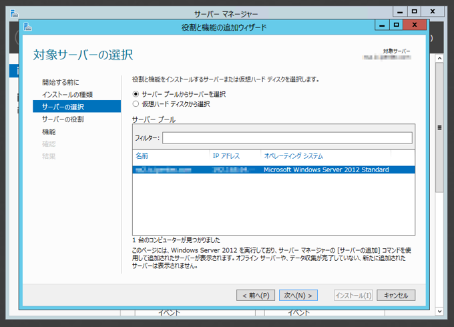This screenshot has width=454, height=327.
Task: Click the 次へ(N) > button
Action: pos(298,296)
